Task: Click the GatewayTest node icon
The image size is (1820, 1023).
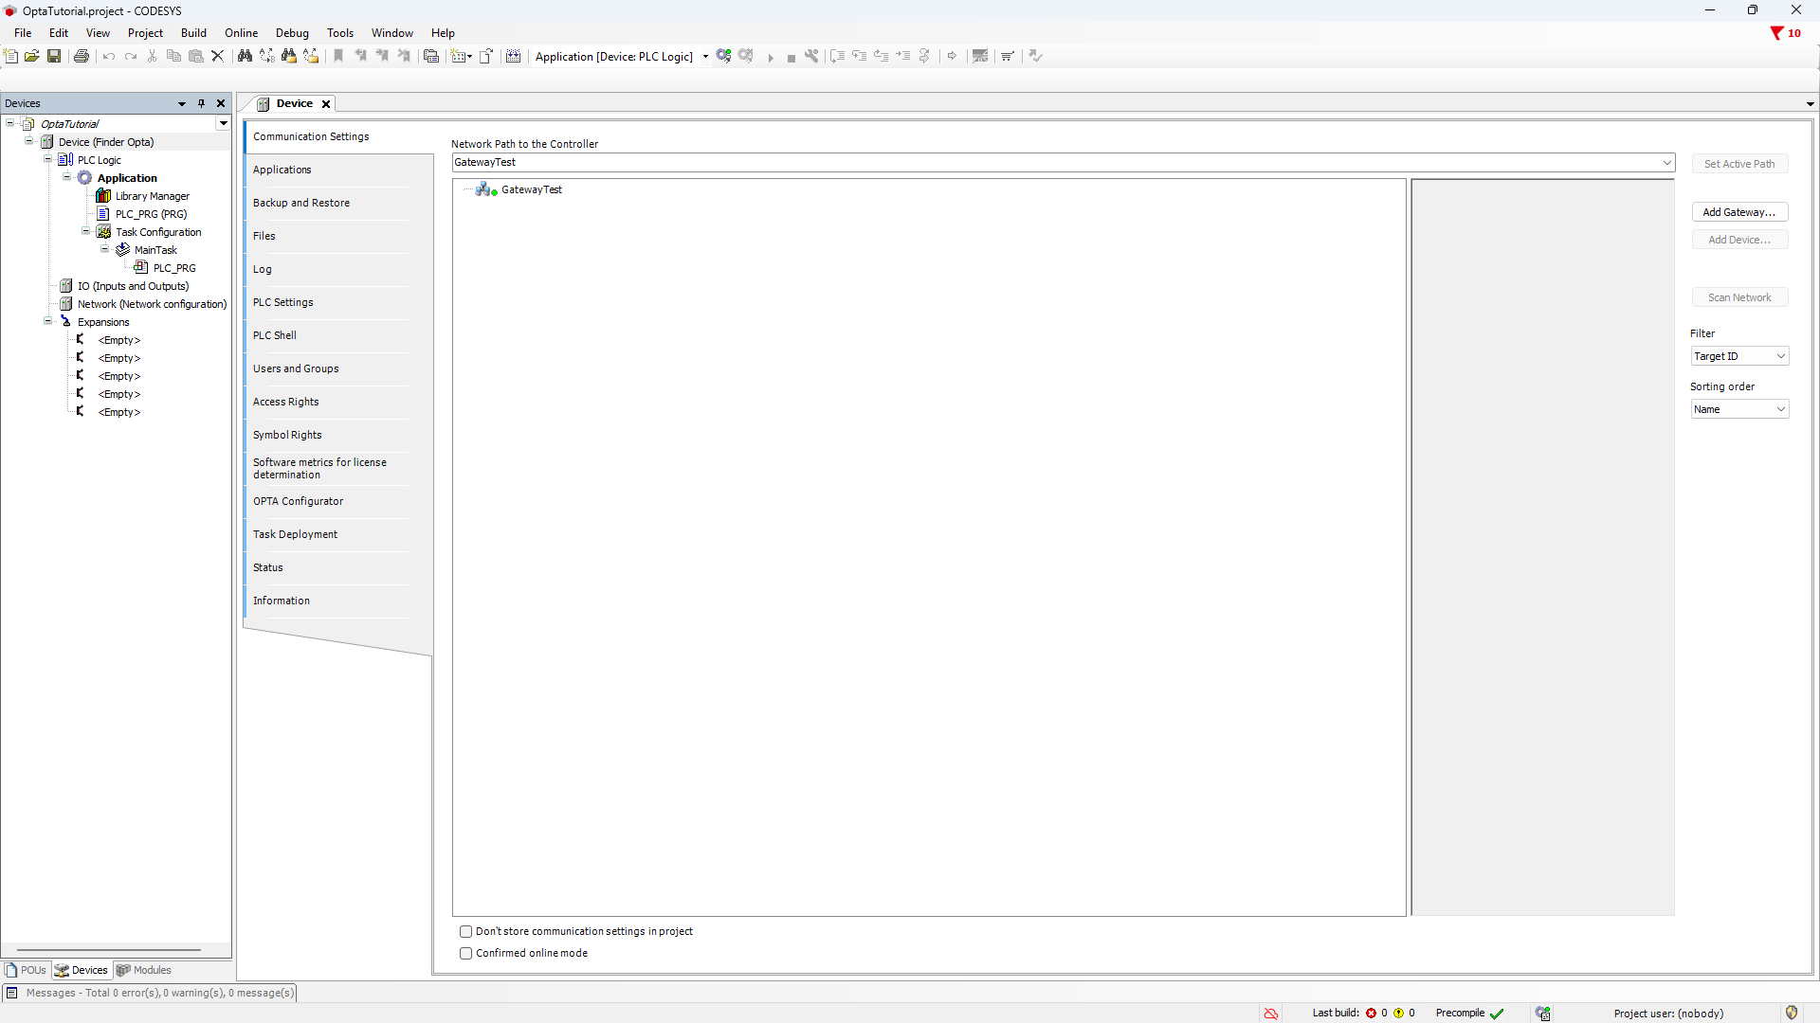Action: click(486, 189)
